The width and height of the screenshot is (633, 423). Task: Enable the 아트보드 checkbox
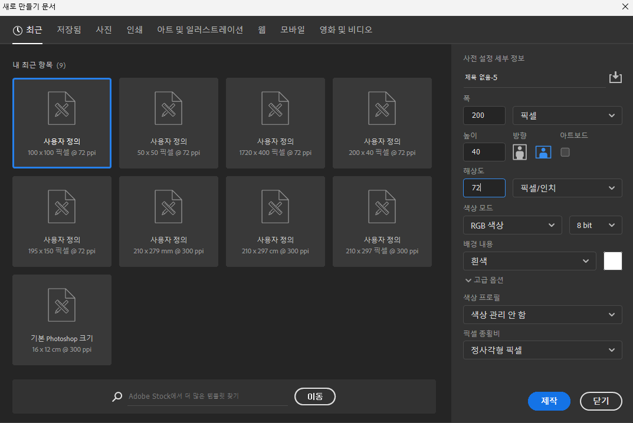coord(565,151)
